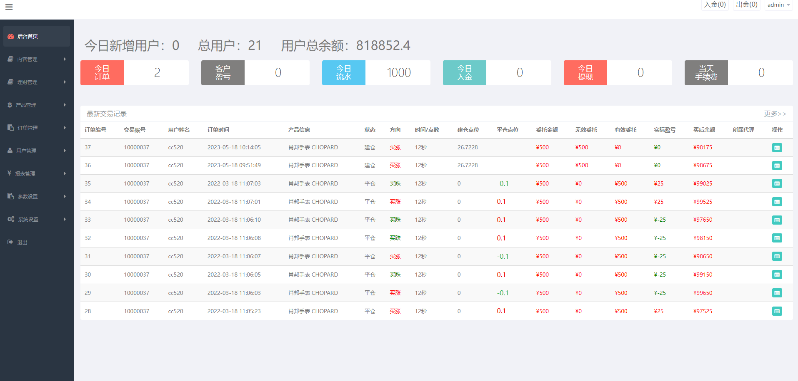Click the 产品管理 product management icon
This screenshot has height=381, width=798.
(x=10, y=105)
